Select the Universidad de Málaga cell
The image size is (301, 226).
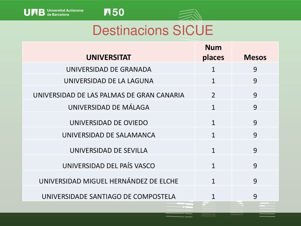[x=109, y=107]
